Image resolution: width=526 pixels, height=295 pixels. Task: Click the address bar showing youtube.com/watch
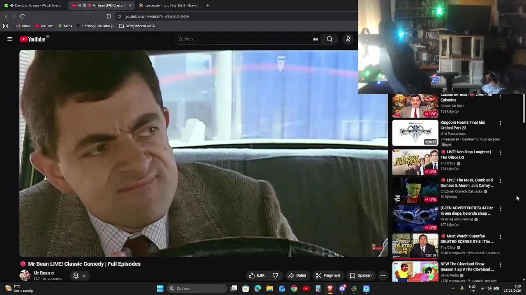157,16
